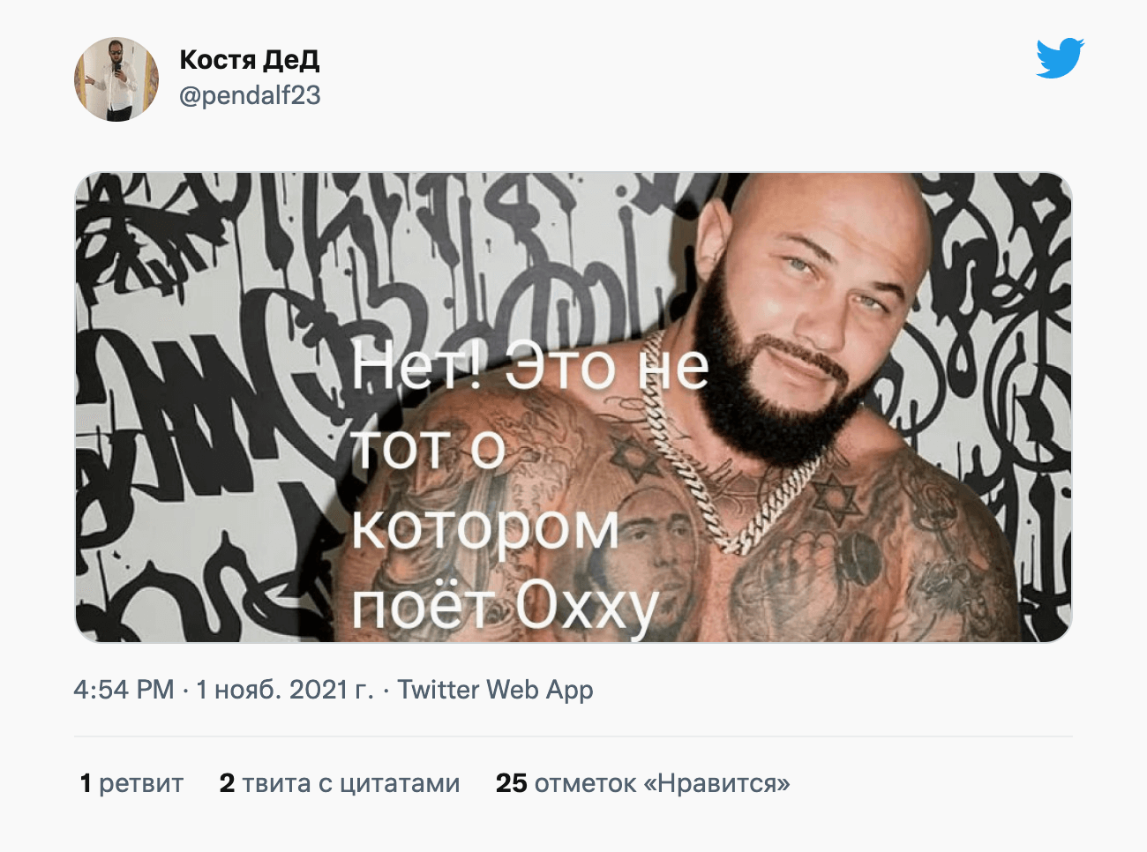Image resolution: width=1147 pixels, height=852 pixels.
Task: Click the graffiti wall beside the caption
Action: [203, 406]
